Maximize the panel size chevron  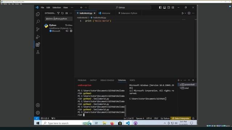189,80
